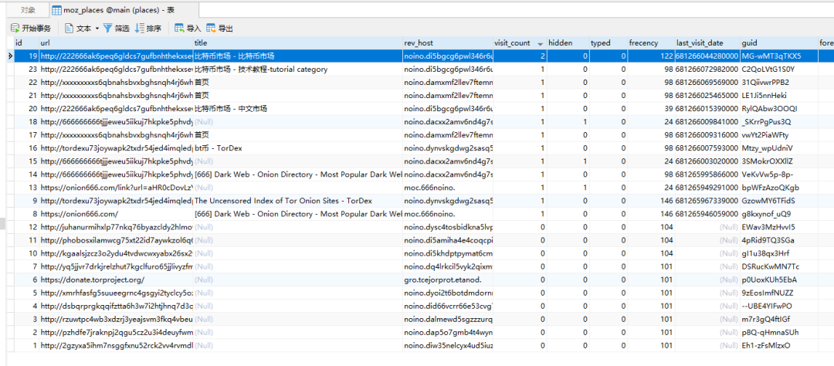Image resolution: width=834 pixels, height=366 pixels.
Task: Click url starting 'http://juhanurmihxlp77nkq76'
Action: pos(115,227)
